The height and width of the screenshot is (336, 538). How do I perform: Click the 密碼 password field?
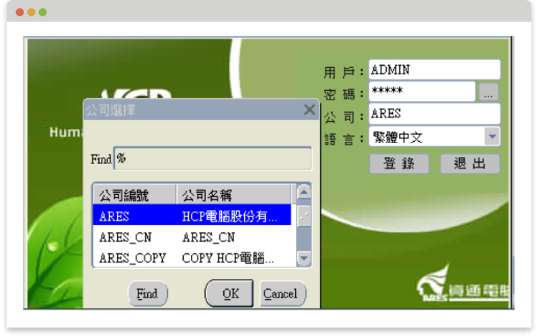click(x=422, y=91)
